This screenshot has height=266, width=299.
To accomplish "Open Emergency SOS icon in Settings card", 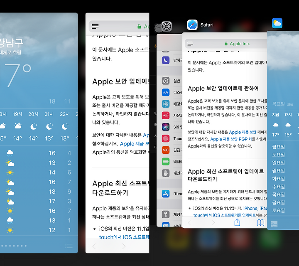I will [x=166, y=150].
